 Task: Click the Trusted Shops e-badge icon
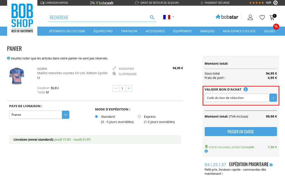[275, 3]
